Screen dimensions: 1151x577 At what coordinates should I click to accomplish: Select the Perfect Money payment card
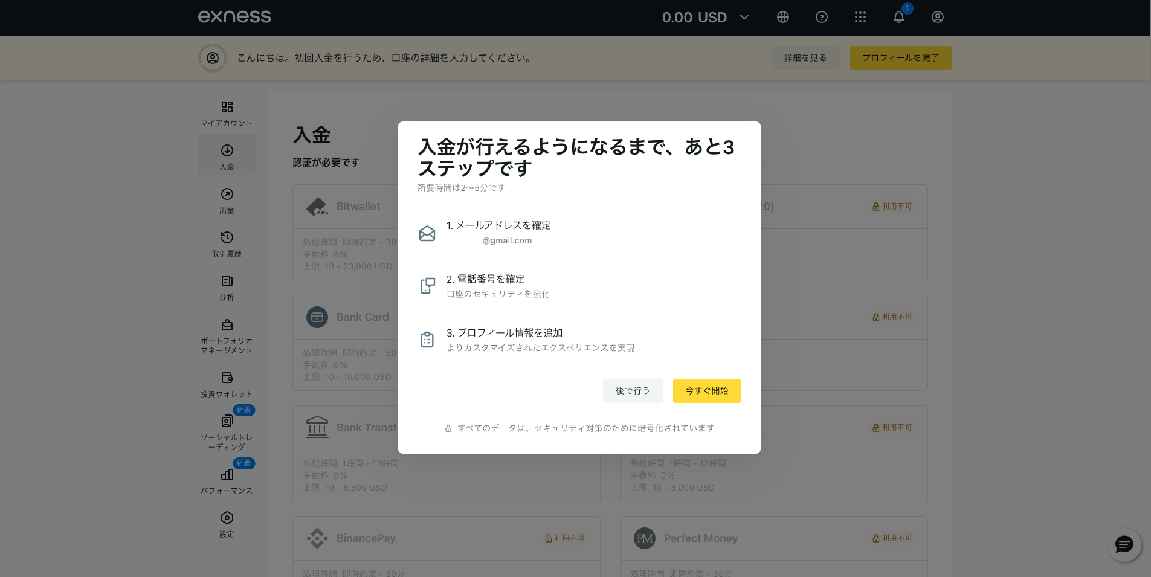(773, 538)
